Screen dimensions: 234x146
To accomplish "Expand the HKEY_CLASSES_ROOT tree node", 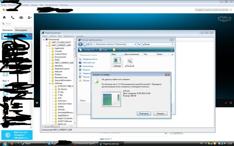I will (x=47, y=42).
